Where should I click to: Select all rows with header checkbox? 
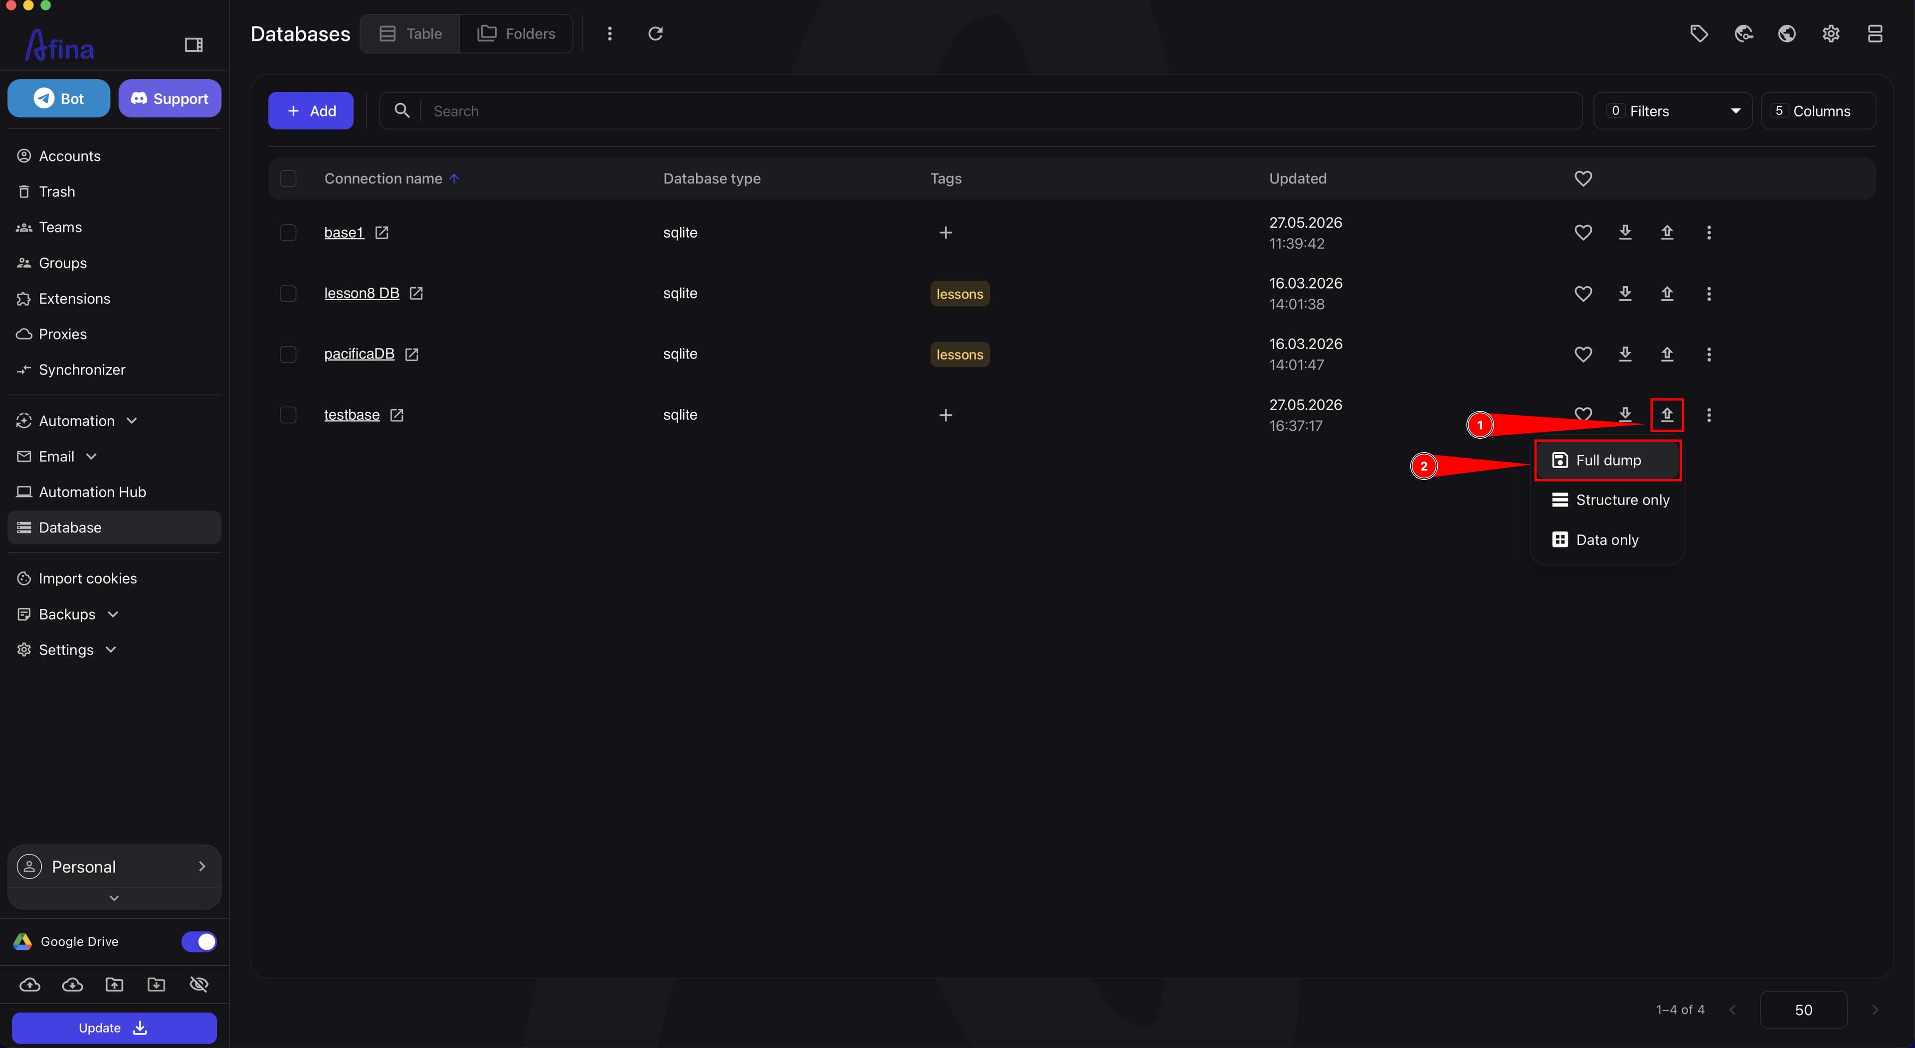288,178
